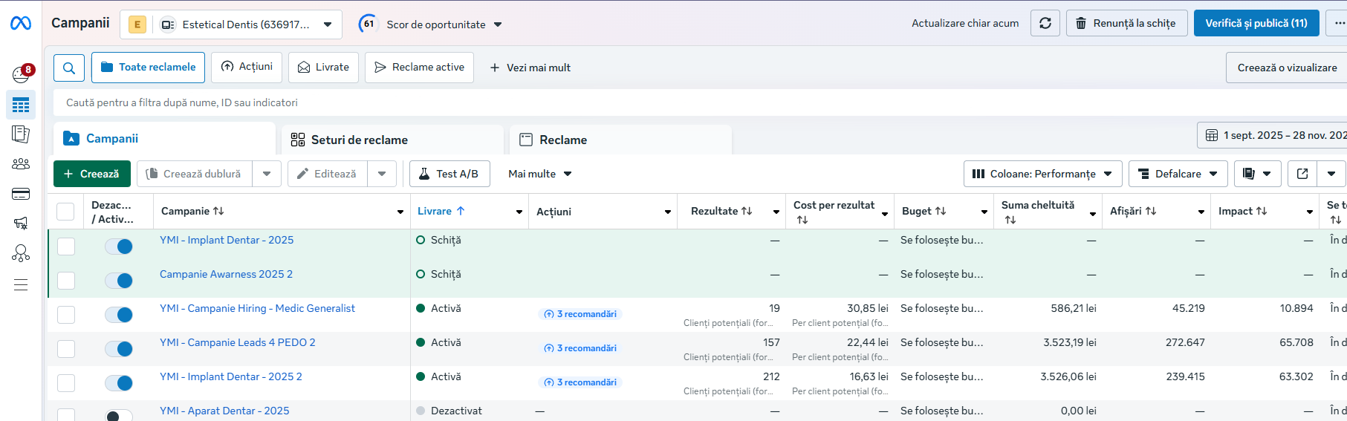Expand the Scor de oportunitate dropdown
Screen dimensions: 1347x421
point(498,25)
